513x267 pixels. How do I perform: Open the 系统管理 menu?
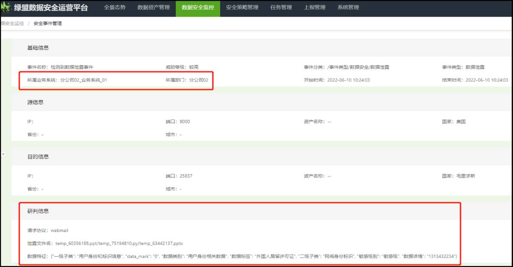coord(348,8)
